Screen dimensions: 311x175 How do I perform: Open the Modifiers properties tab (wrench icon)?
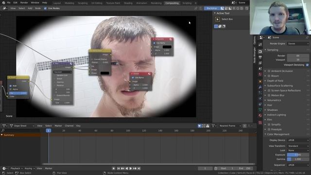click(x=260, y=87)
